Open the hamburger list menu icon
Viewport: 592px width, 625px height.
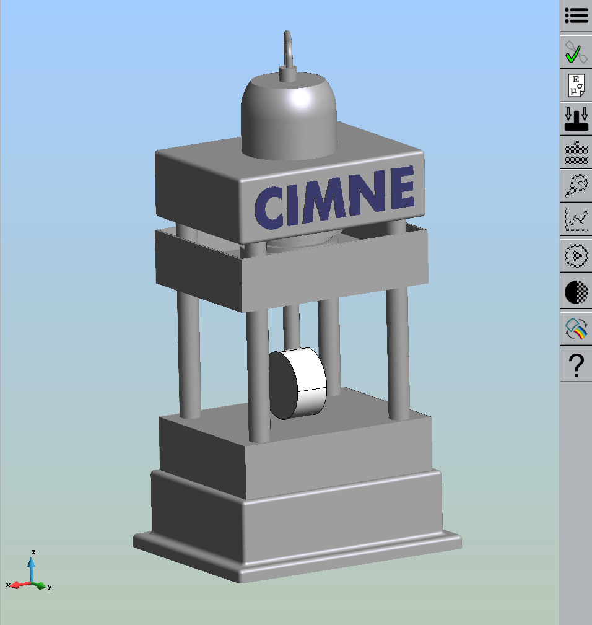(576, 16)
